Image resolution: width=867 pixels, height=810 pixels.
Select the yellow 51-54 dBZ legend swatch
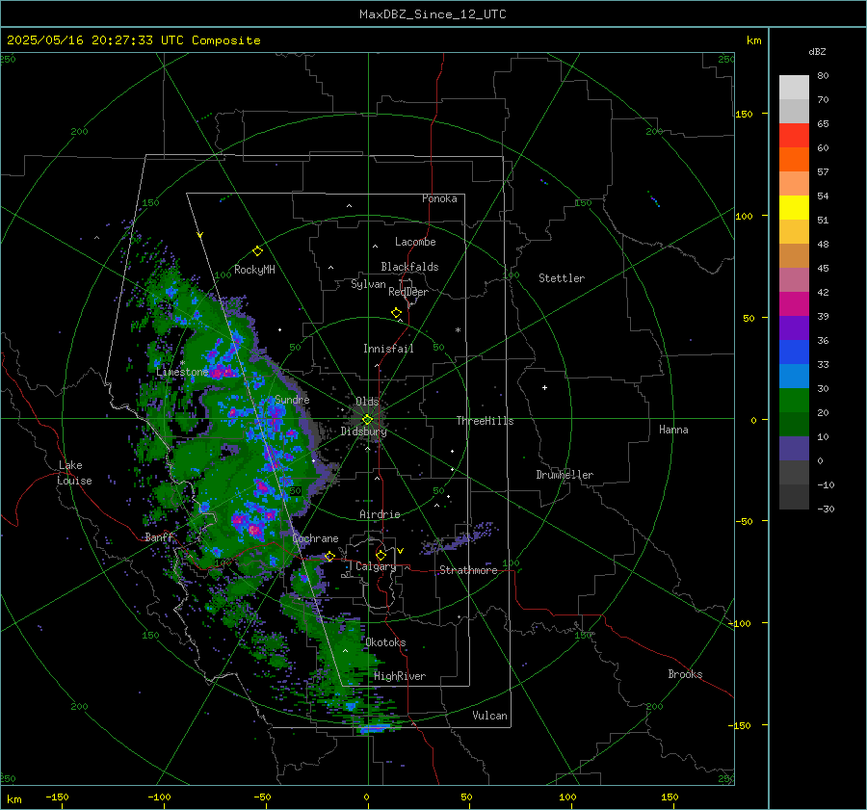tap(794, 208)
